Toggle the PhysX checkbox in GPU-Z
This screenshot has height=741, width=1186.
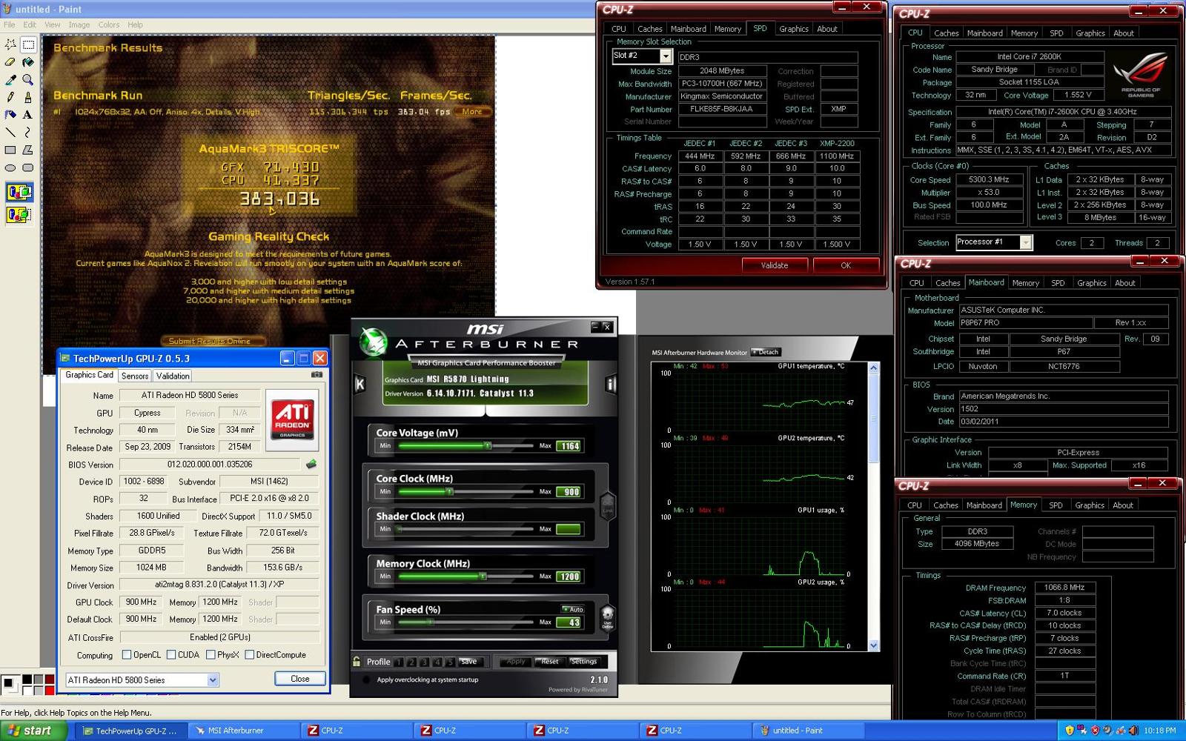click(211, 655)
